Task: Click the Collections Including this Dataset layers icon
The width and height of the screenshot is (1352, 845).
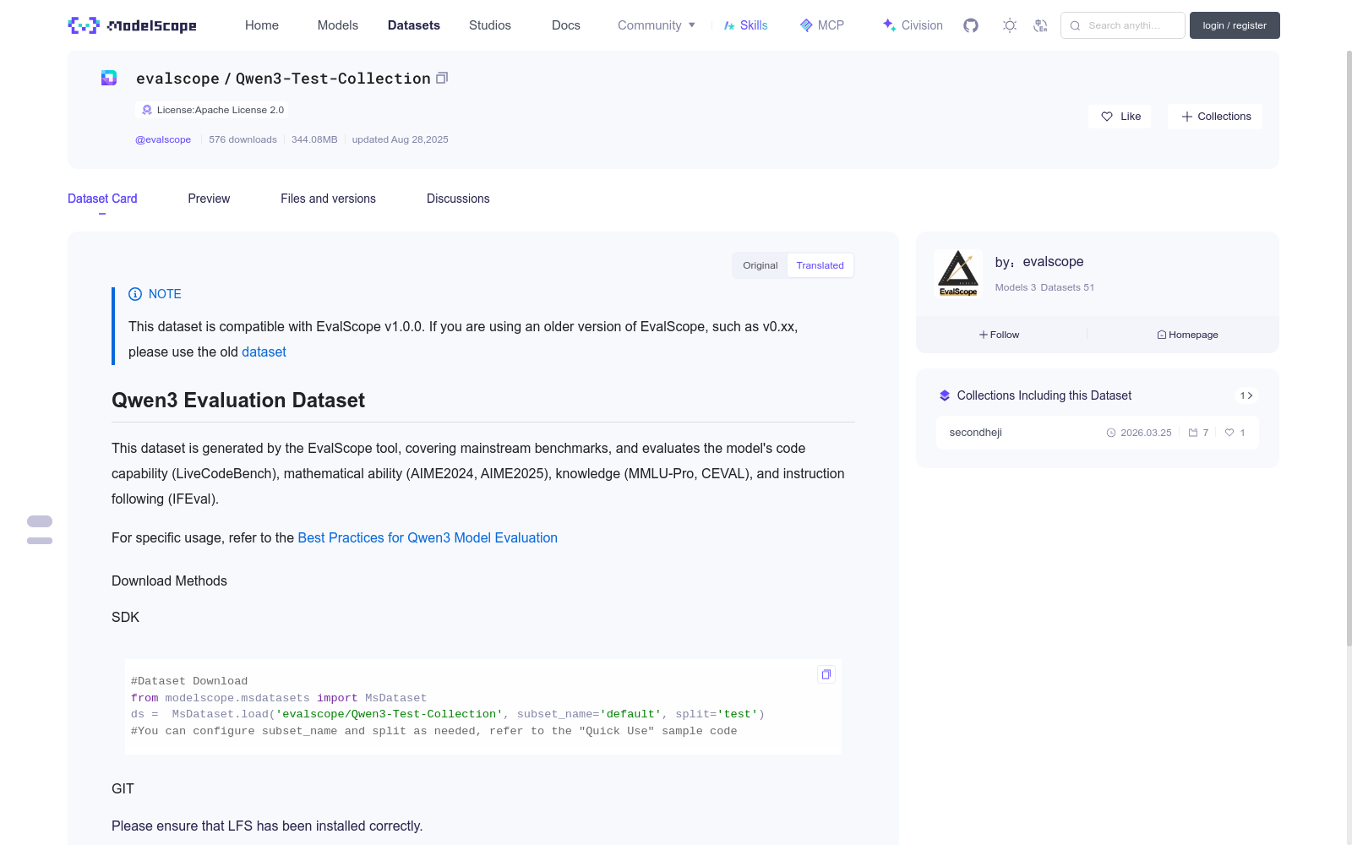Action: [945, 395]
